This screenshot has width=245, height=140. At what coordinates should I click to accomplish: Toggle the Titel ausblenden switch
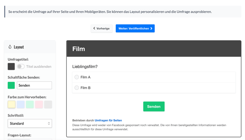point(21,67)
